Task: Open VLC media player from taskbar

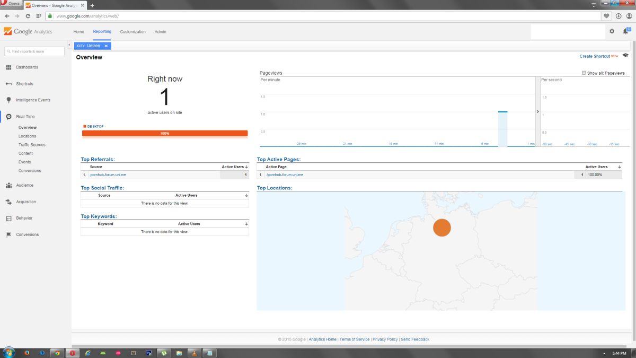Action: tap(195, 353)
